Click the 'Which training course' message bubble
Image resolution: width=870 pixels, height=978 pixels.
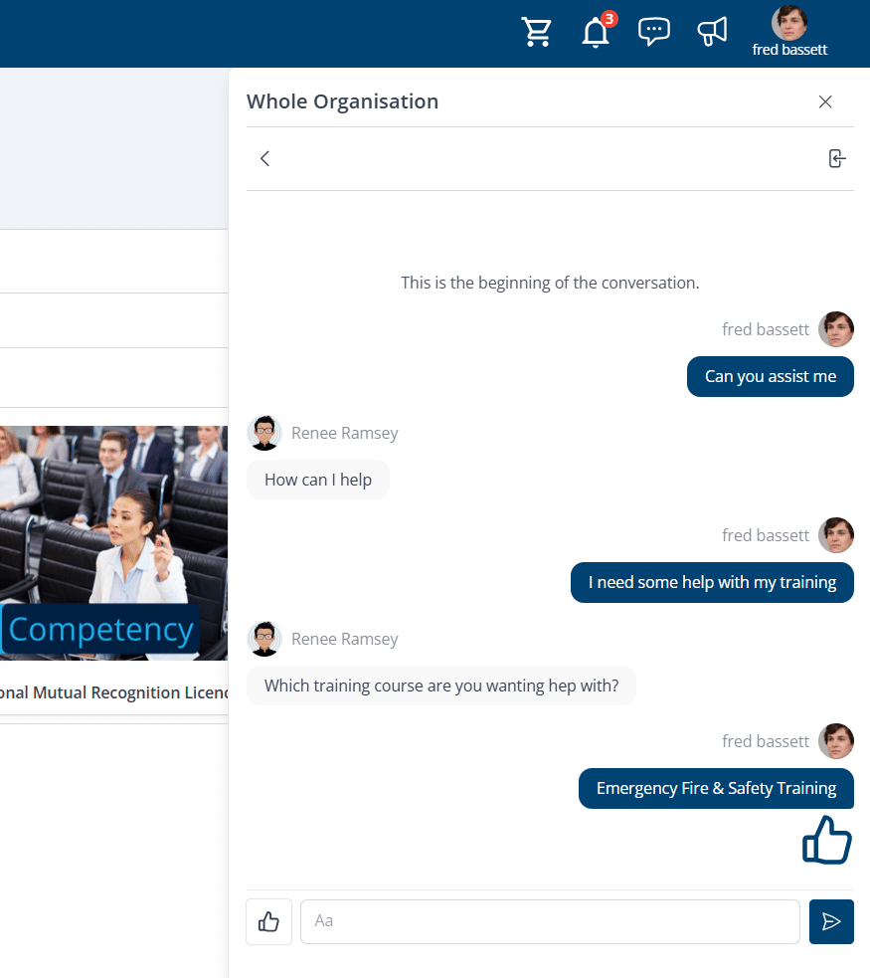click(441, 685)
